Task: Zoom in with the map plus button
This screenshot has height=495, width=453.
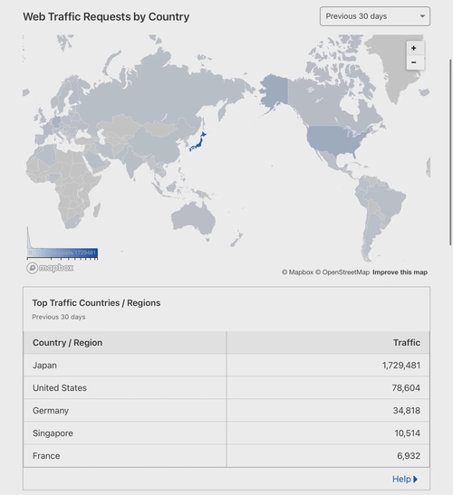Action: [414, 48]
